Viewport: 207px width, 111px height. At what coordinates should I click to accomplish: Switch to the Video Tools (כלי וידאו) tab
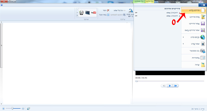149,2
